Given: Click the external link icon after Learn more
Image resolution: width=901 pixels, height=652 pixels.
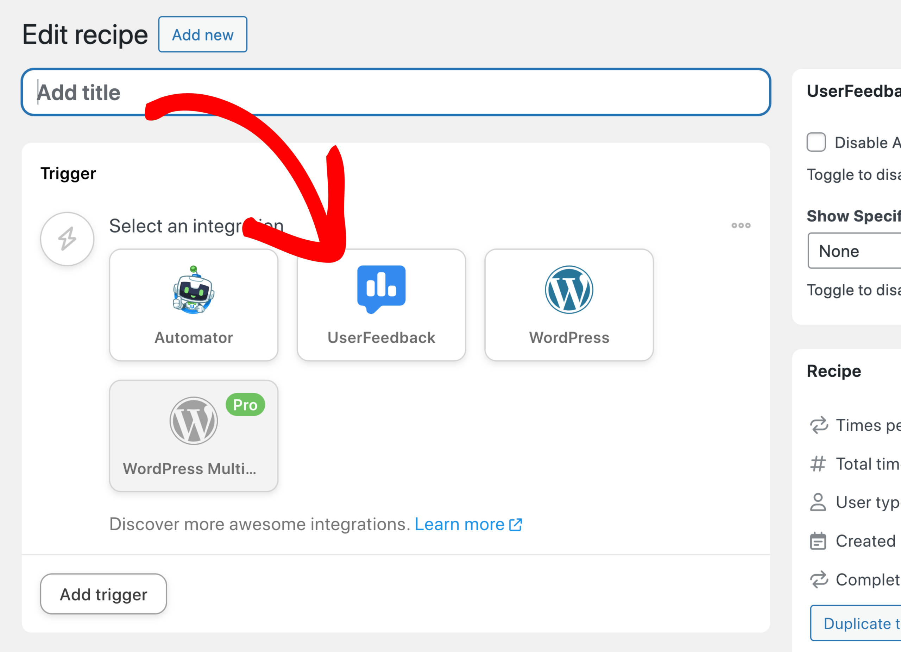Looking at the screenshot, I should coord(516,525).
